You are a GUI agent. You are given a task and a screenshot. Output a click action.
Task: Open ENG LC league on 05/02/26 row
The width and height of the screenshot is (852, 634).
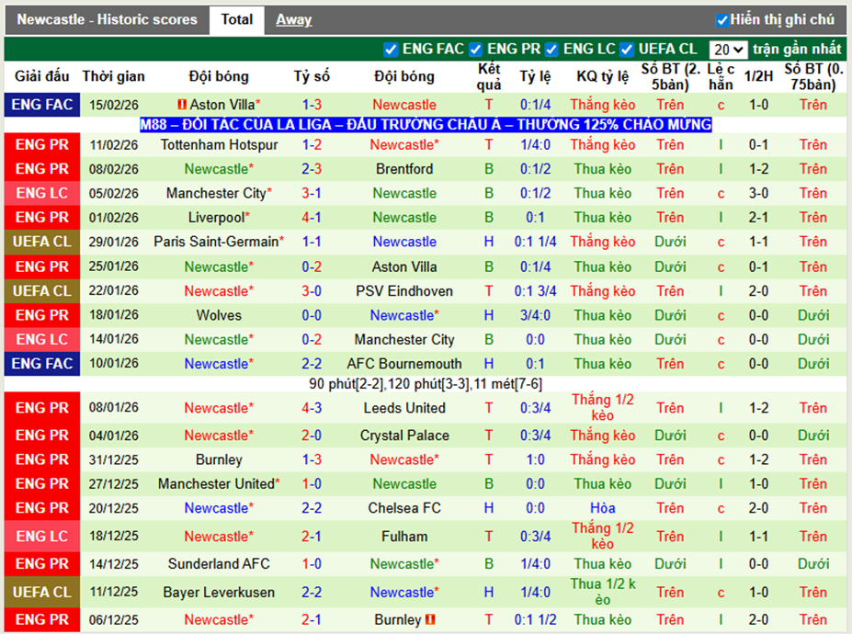(42, 193)
